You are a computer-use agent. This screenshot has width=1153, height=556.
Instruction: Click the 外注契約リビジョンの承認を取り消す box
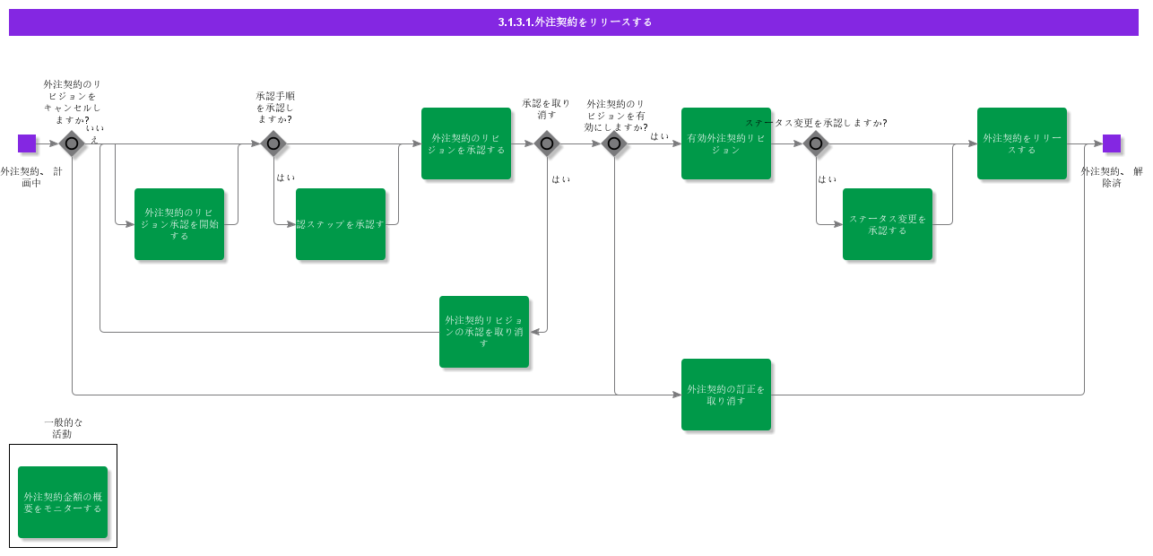click(484, 332)
